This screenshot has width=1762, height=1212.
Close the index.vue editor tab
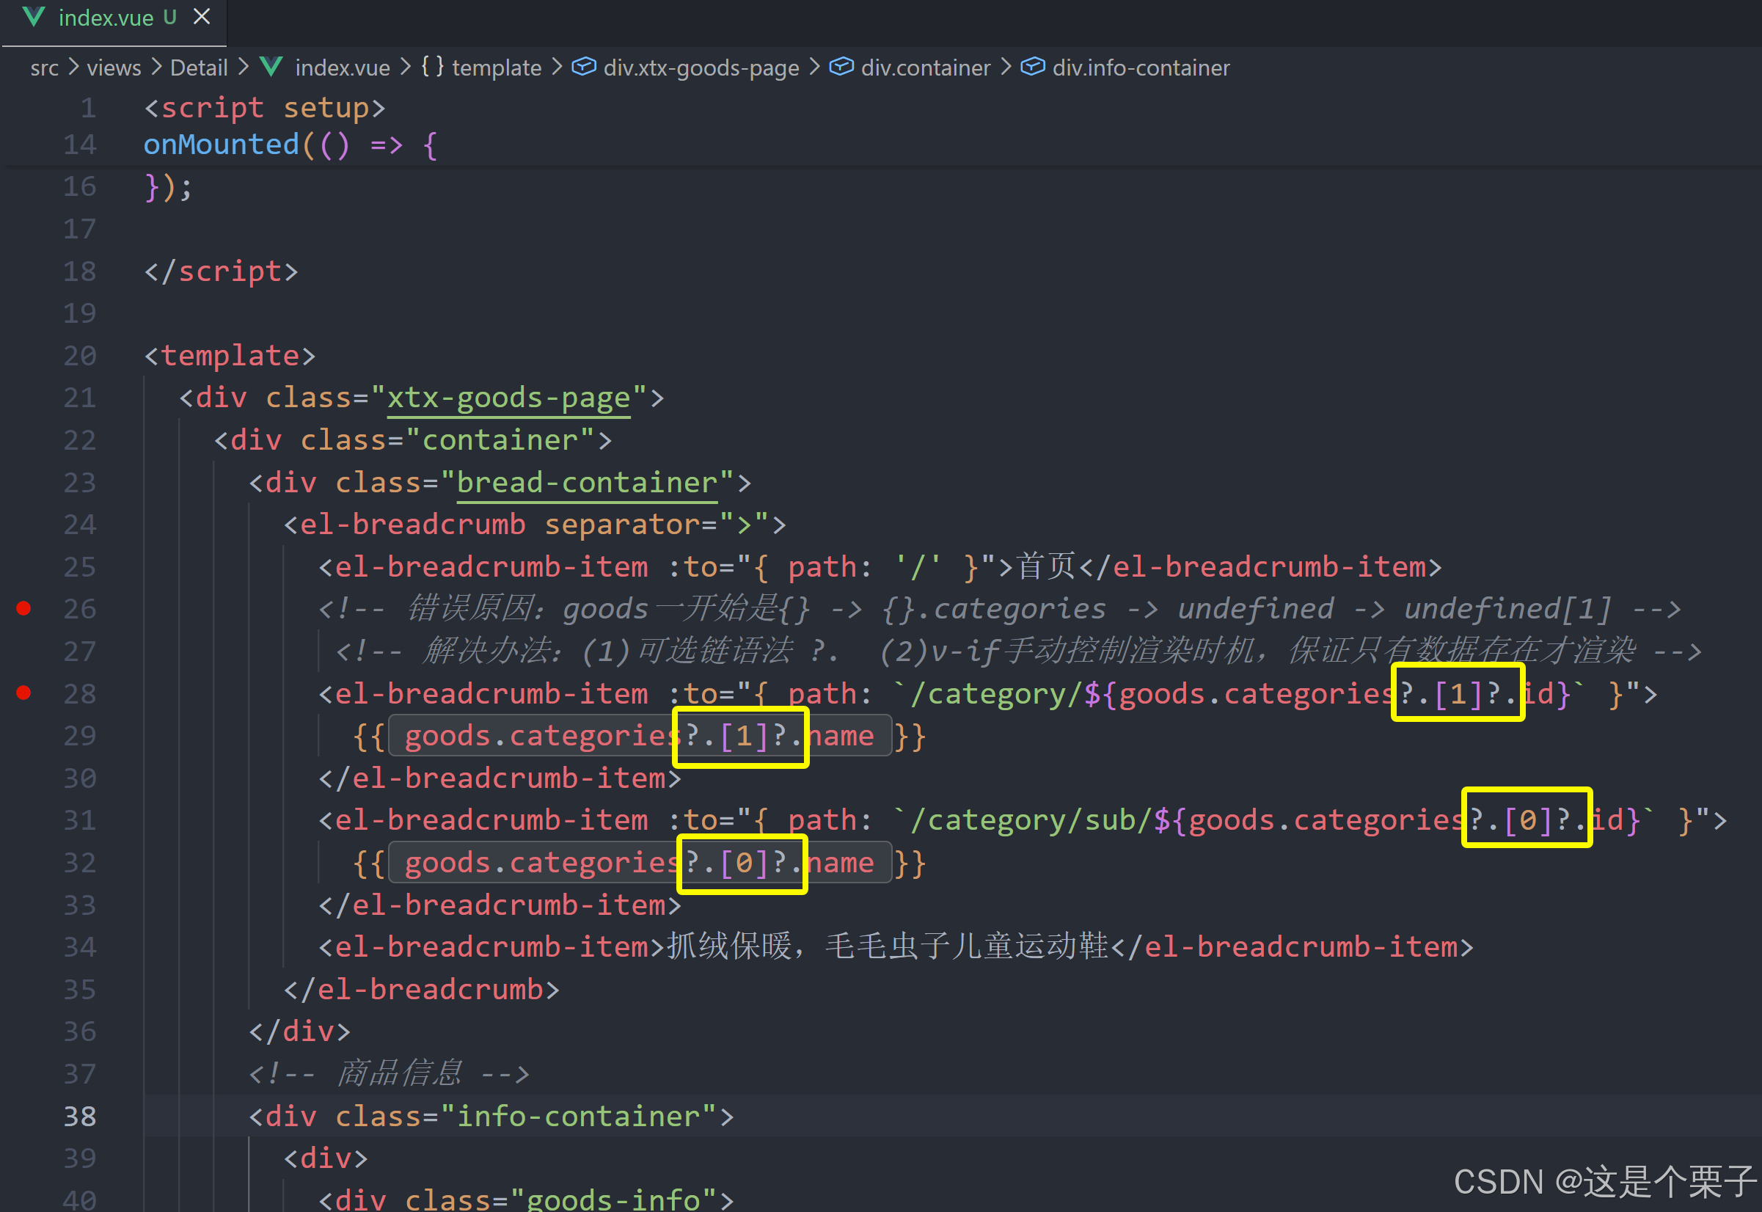click(x=201, y=17)
